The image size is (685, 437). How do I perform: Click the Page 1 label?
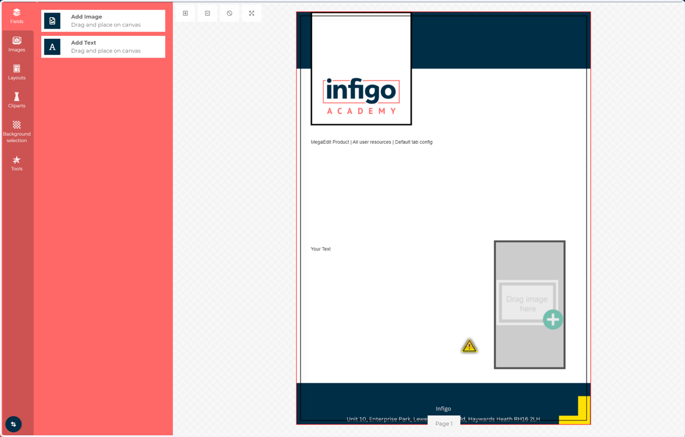[x=444, y=423]
